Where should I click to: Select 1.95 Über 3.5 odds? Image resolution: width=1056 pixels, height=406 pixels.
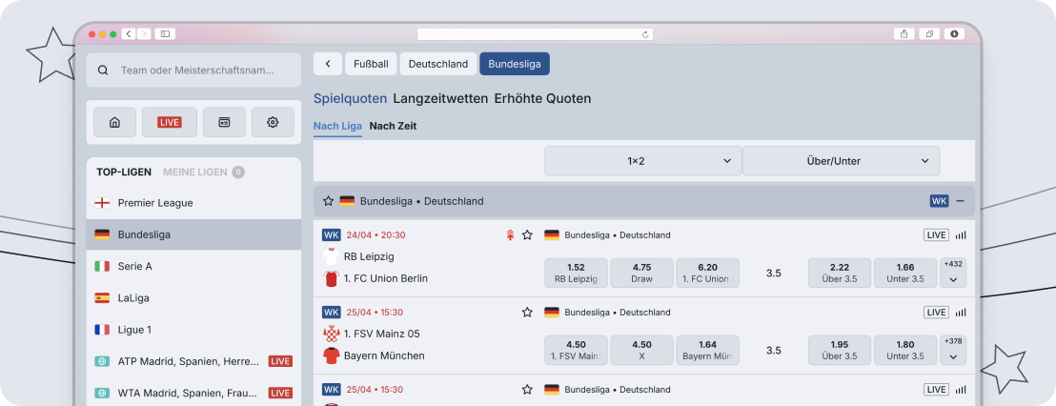840,350
